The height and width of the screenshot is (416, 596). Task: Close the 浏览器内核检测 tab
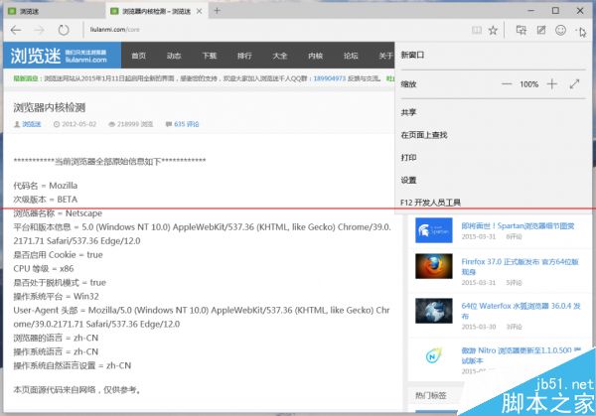pyautogui.click(x=200, y=11)
